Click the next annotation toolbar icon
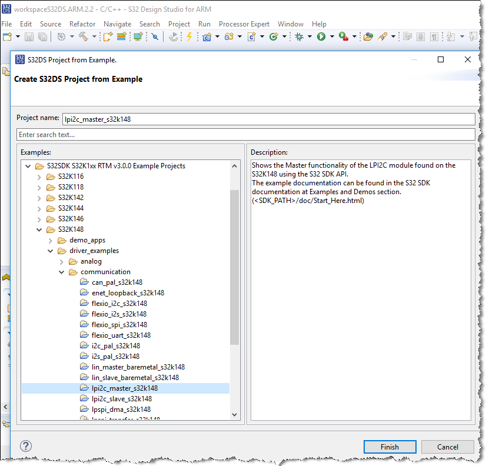 pos(451,37)
